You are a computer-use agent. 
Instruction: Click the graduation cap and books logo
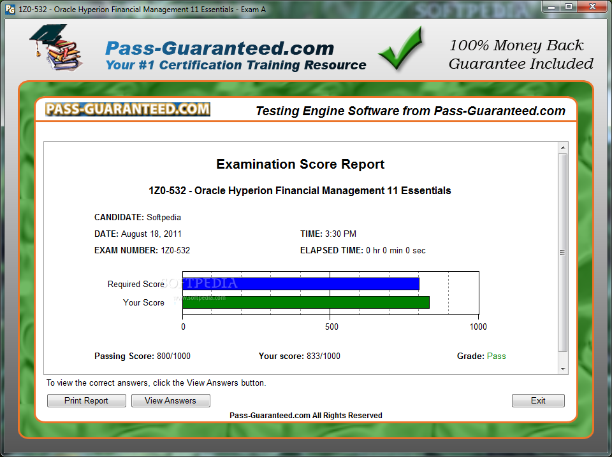(x=56, y=48)
